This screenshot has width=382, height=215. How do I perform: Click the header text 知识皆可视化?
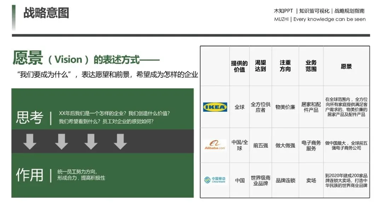tap(314, 11)
